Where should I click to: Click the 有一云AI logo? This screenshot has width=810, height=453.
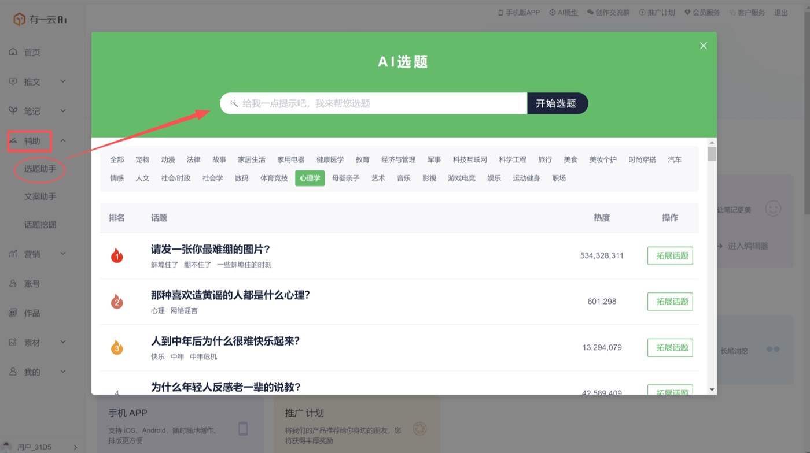[x=41, y=19]
